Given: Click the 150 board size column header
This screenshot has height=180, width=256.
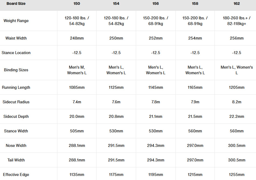Looking at the screenshot, I should coord(77,4).
